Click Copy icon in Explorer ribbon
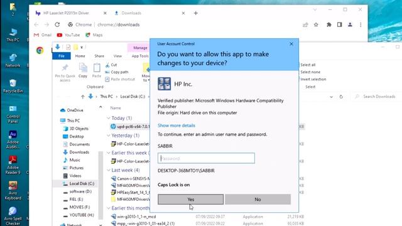The image size is (402, 226). pos(83,70)
